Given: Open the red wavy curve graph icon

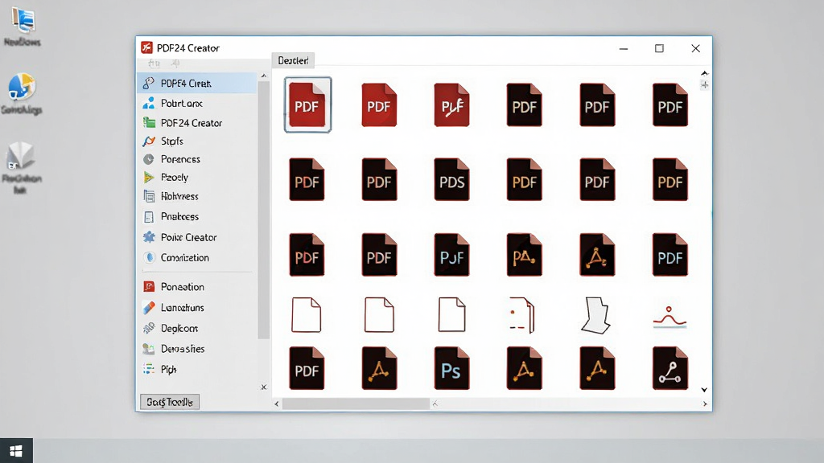Looking at the screenshot, I should [x=669, y=317].
